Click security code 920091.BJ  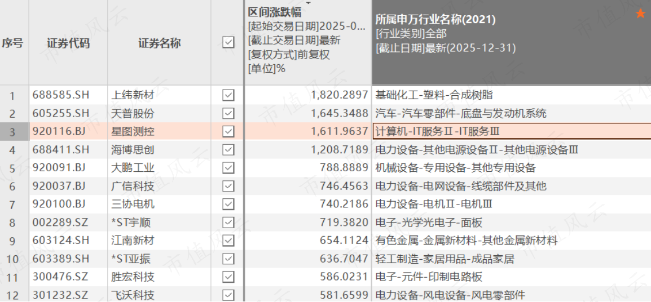pos(59,167)
